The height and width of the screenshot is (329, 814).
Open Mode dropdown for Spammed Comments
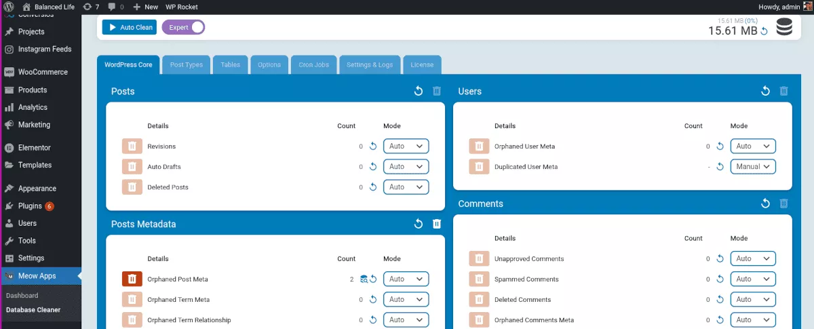pos(753,279)
